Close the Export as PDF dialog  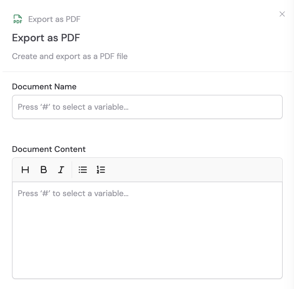pos(282,14)
